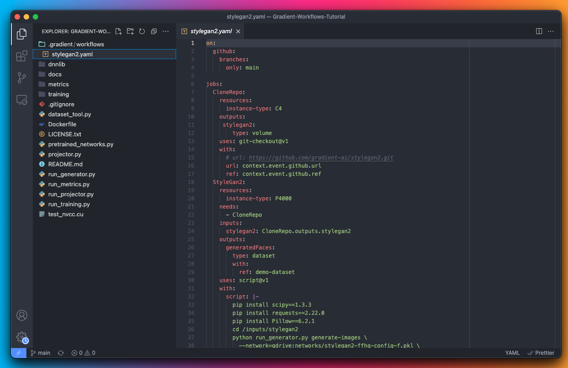Open Explorer views and more actions menu
The width and height of the screenshot is (568, 368).
pos(166,31)
